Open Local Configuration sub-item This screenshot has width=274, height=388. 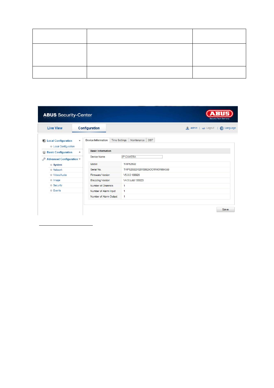tap(64, 147)
